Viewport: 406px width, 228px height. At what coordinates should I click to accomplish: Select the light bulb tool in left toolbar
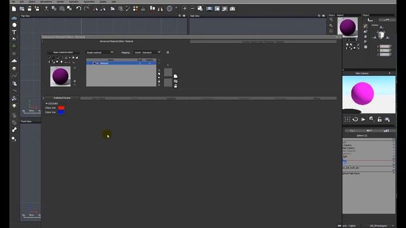14,106
